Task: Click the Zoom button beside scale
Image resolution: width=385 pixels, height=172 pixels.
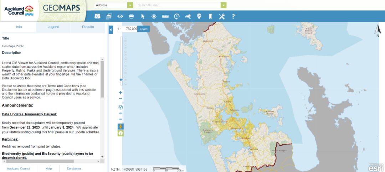Action: tap(143, 29)
